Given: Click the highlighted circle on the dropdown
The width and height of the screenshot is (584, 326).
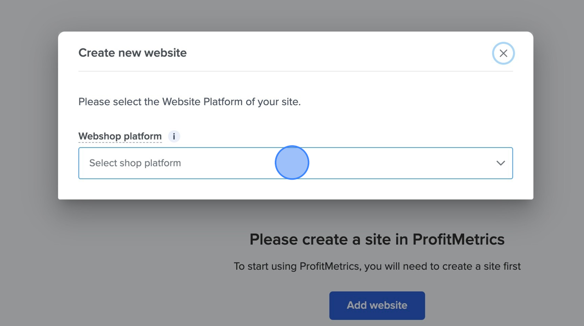Looking at the screenshot, I should click(292, 162).
